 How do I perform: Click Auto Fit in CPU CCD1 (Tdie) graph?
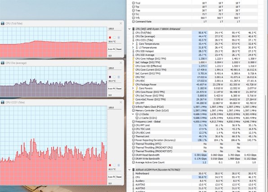coord(112,177)
